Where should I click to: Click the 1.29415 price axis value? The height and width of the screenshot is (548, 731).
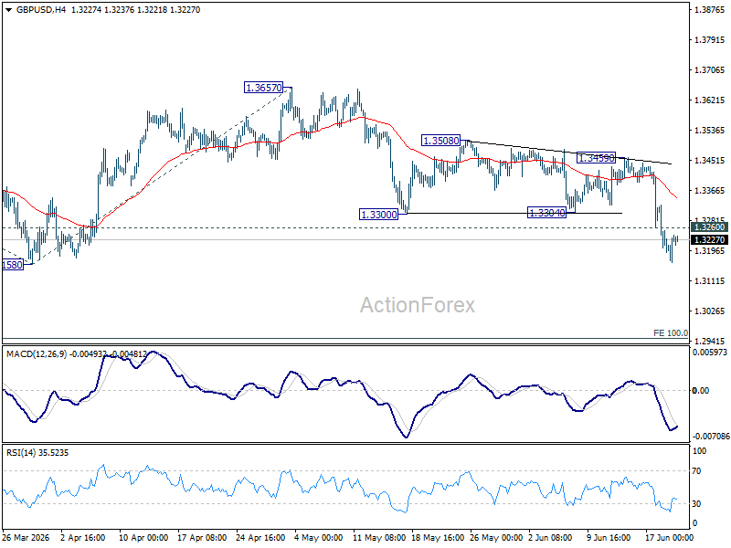pos(710,341)
